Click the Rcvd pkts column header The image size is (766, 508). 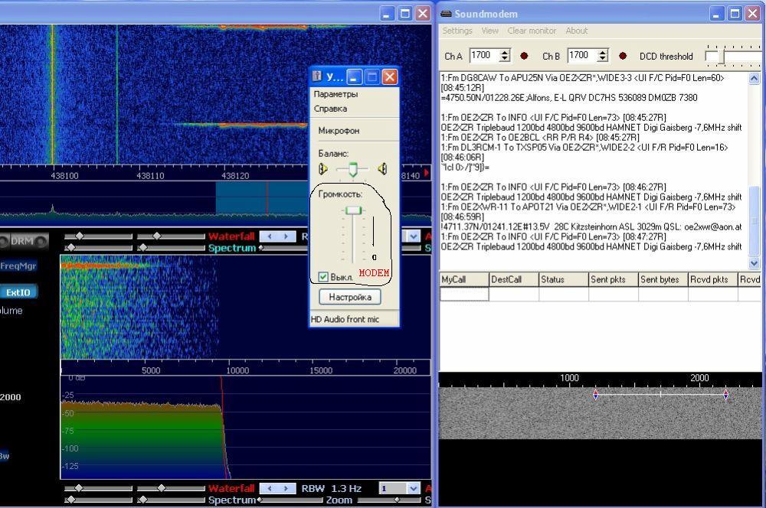[713, 279]
